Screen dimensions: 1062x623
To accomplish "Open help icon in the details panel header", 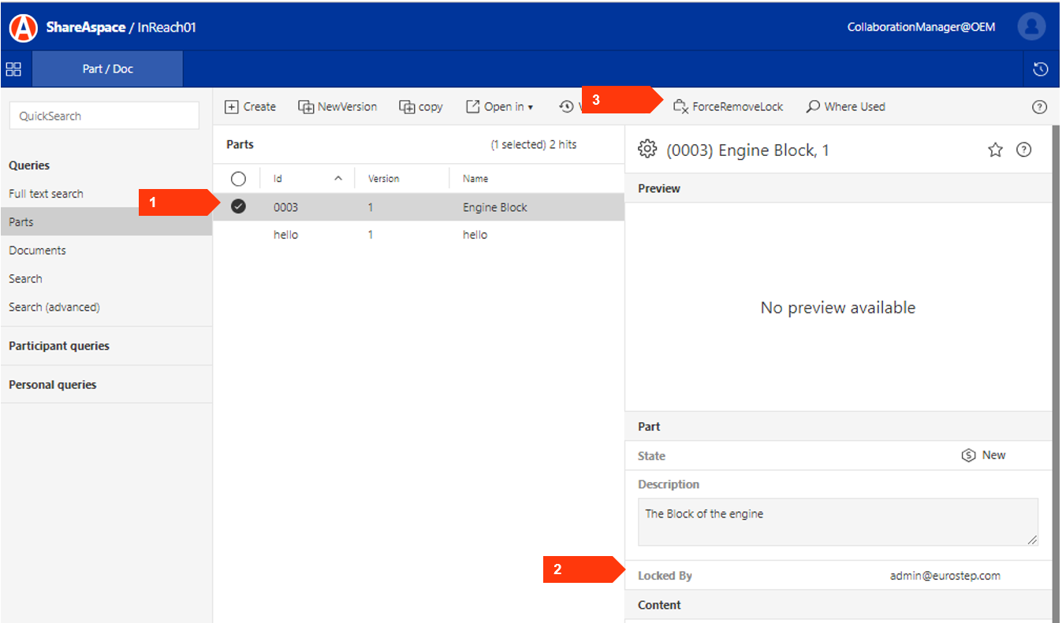I will coord(1023,150).
